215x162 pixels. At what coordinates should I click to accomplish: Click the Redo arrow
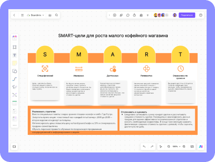tap(152, 147)
